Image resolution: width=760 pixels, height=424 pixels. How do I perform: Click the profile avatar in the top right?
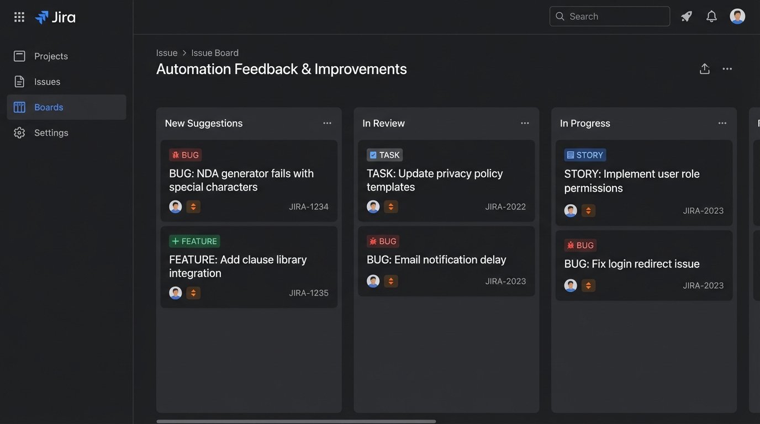pyautogui.click(x=737, y=15)
